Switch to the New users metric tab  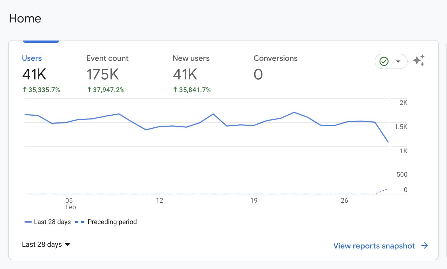[191, 58]
